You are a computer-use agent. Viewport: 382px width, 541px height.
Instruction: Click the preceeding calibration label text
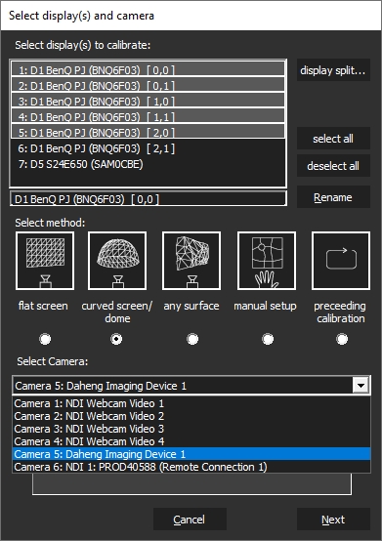(340, 312)
